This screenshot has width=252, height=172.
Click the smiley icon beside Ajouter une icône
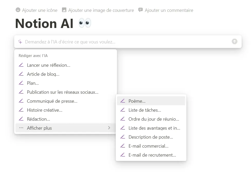tap(18, 10)
